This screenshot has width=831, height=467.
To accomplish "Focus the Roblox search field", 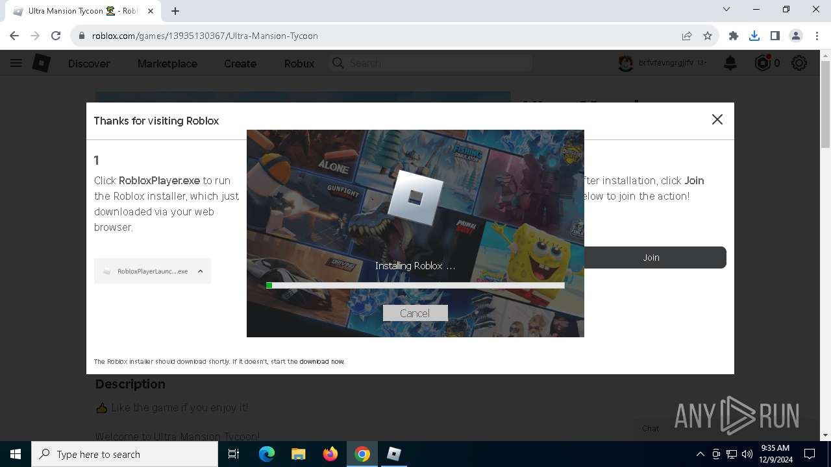I will (432, 63).
